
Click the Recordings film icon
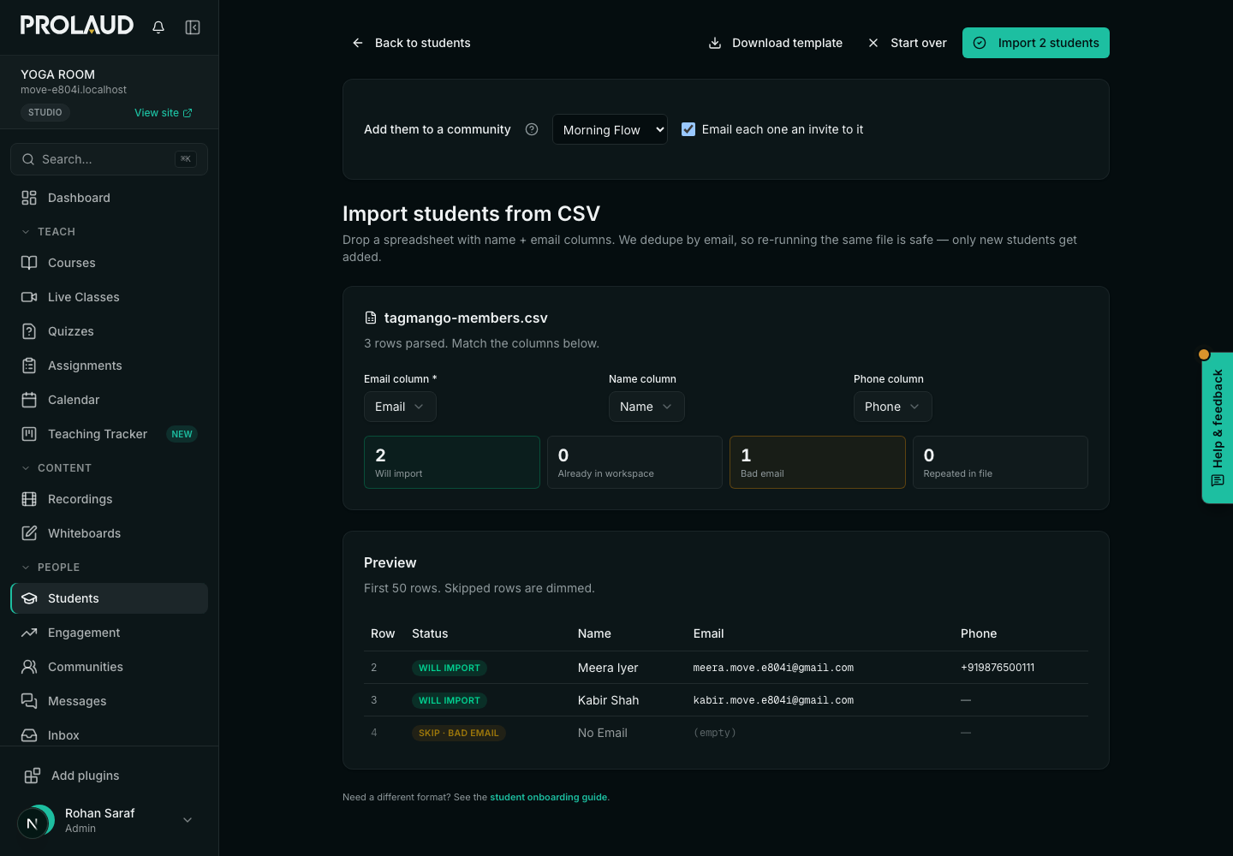pos(29,499)
